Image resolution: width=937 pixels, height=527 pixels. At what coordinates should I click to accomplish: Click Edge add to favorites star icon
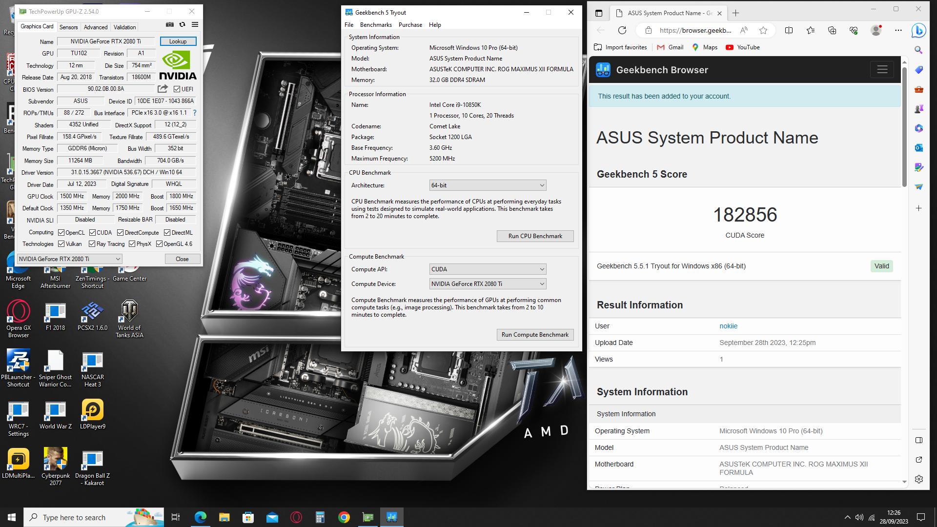pos(763,30)
